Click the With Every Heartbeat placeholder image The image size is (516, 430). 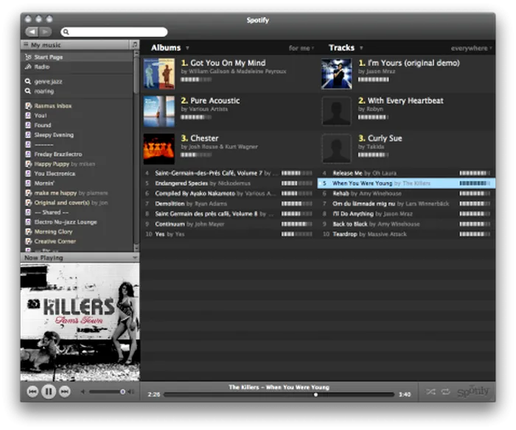(336, 111)
